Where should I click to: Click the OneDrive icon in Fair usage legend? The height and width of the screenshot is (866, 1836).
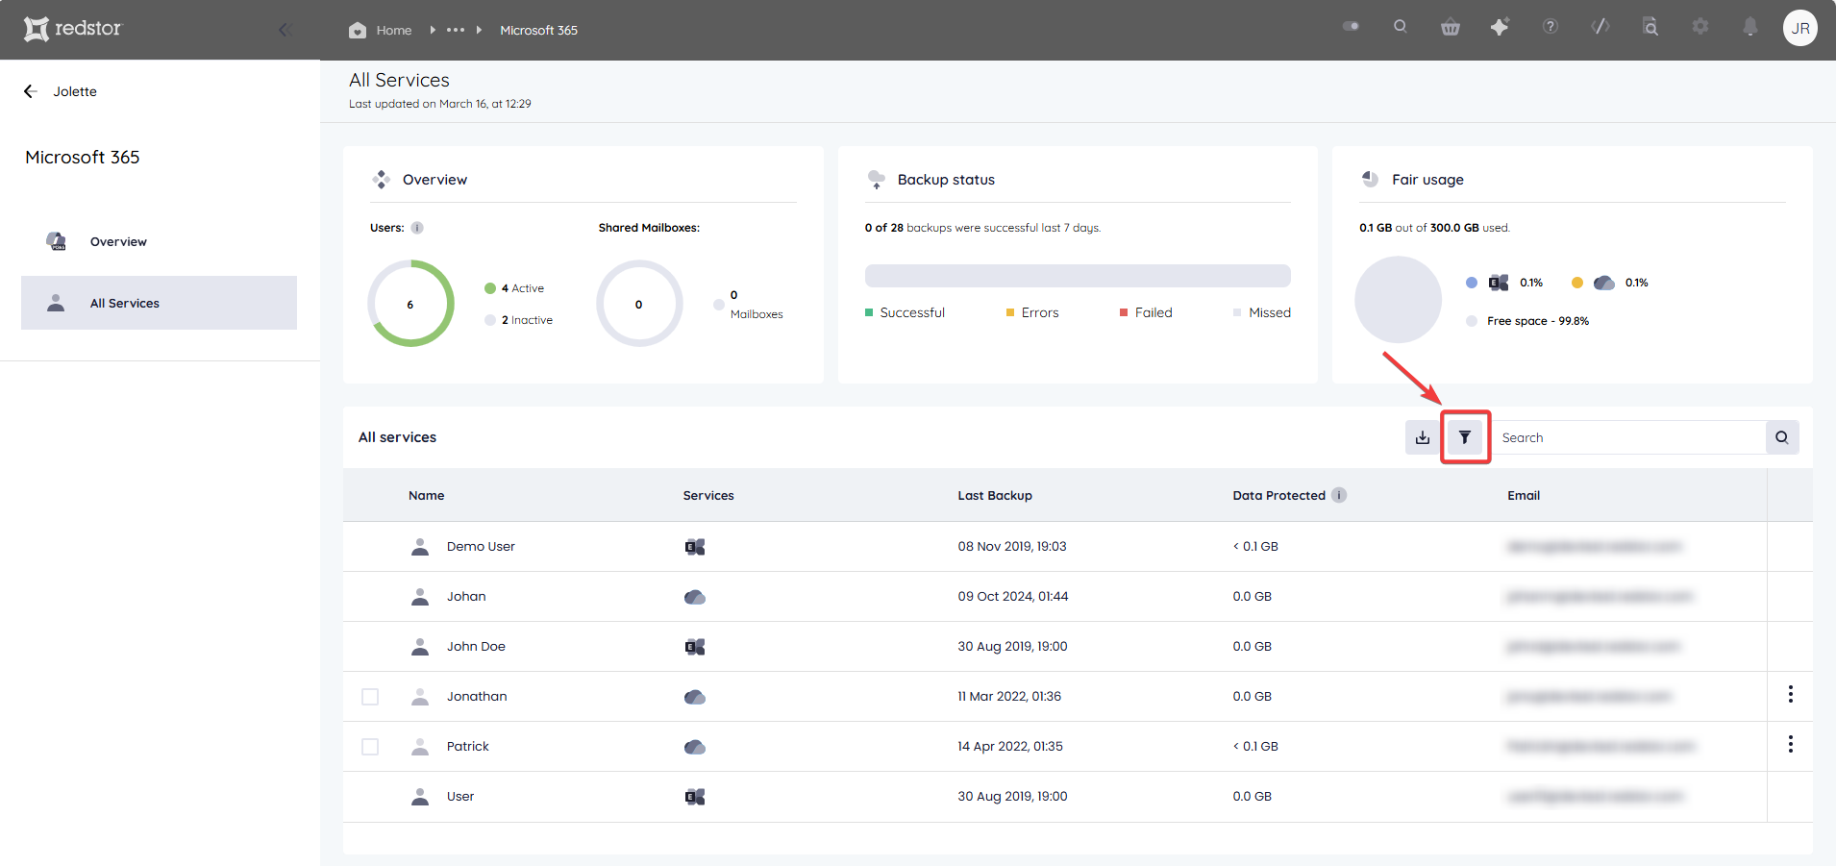(1604, 283)
